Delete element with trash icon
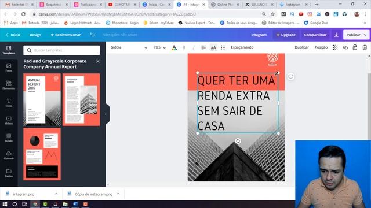This screenshot has height=208, width=371. pos(365,47)
